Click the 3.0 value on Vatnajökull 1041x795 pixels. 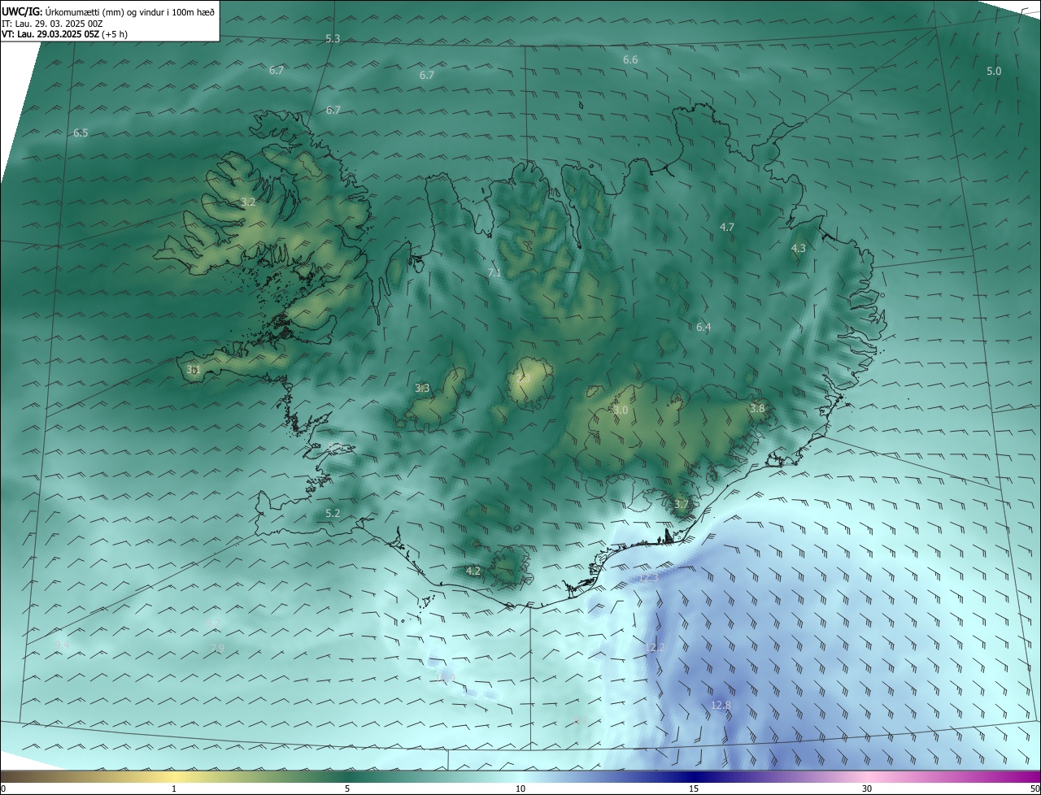(x=621, y=411)
